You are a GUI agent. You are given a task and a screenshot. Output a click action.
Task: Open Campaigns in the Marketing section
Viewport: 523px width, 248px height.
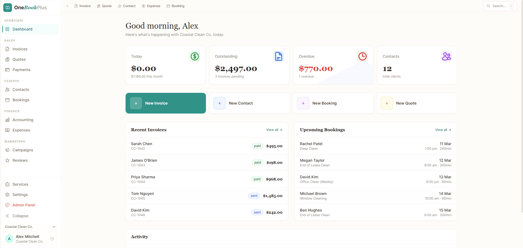tap(23, 150)
